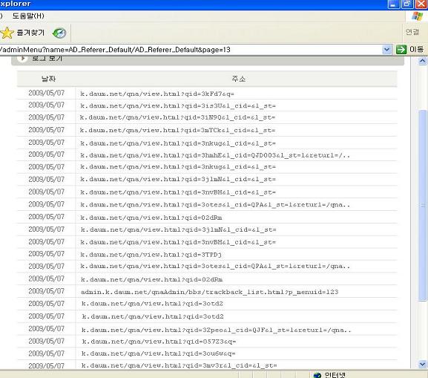Expand the 로그 보기 section arrow
This screenshot has height=378, width=428.
(23, 58)
